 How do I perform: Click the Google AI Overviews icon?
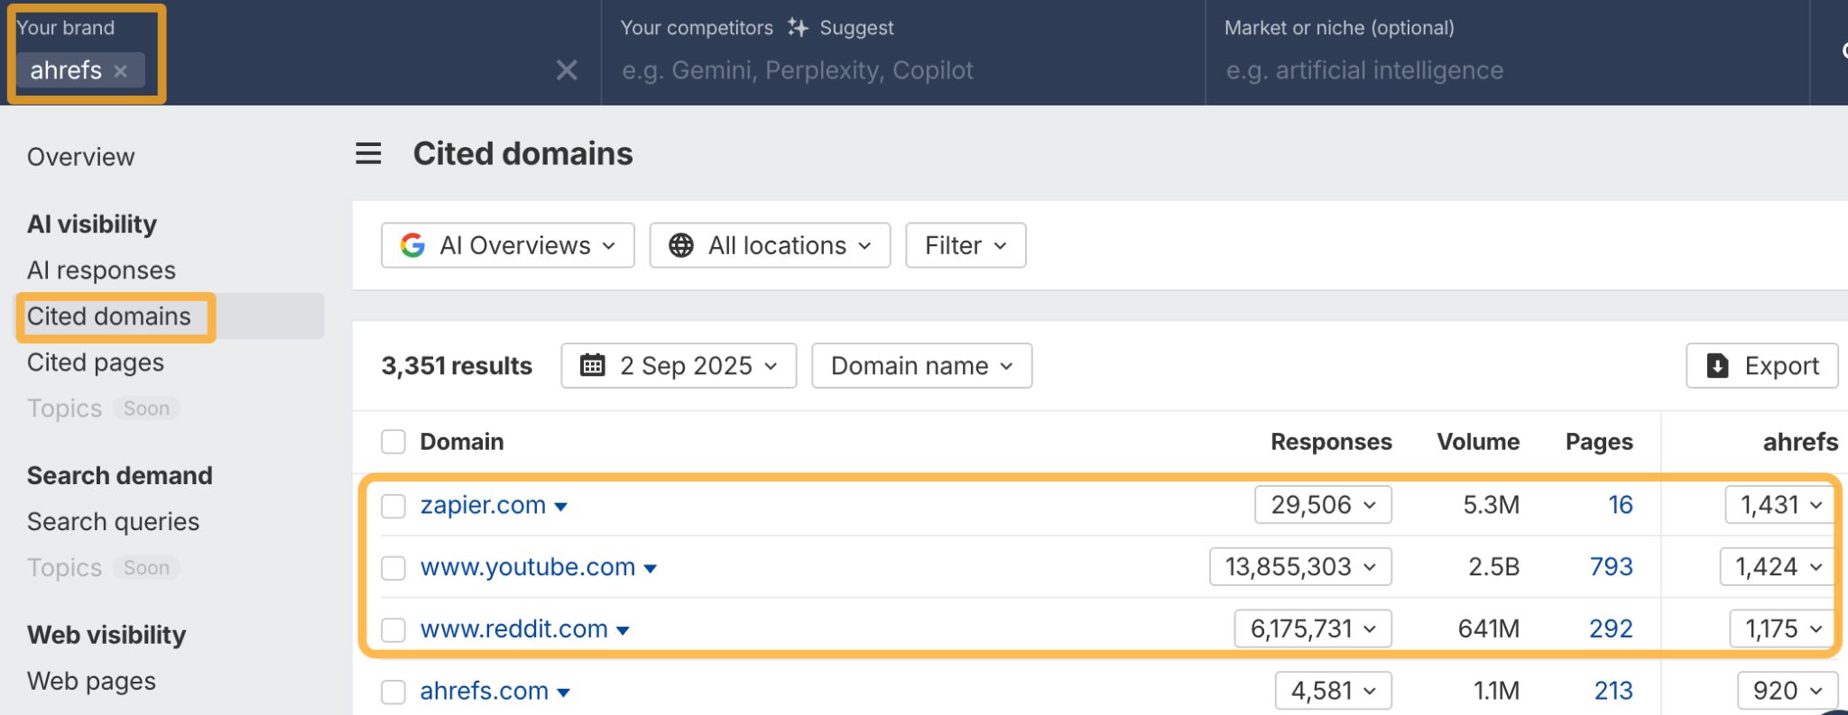click(412, 245)
